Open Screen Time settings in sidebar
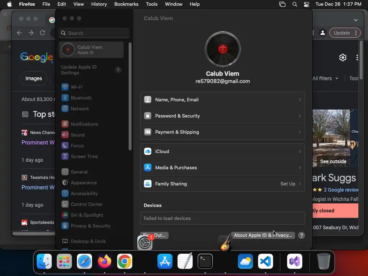368x276 pixels. [79, 157]
